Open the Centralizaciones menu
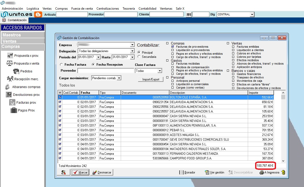The image size is (304, 187). point(108,9)
